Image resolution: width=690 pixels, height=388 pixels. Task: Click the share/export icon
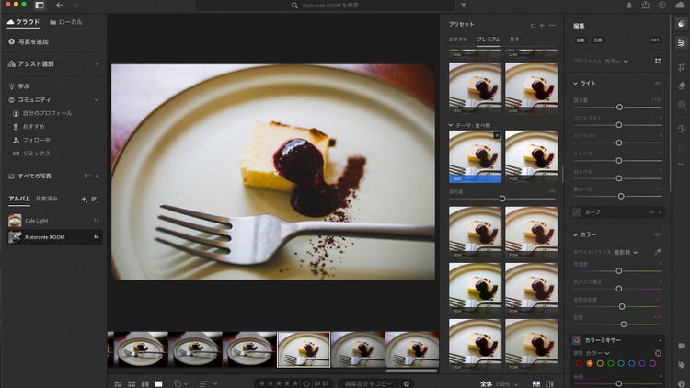coord(643,6)
